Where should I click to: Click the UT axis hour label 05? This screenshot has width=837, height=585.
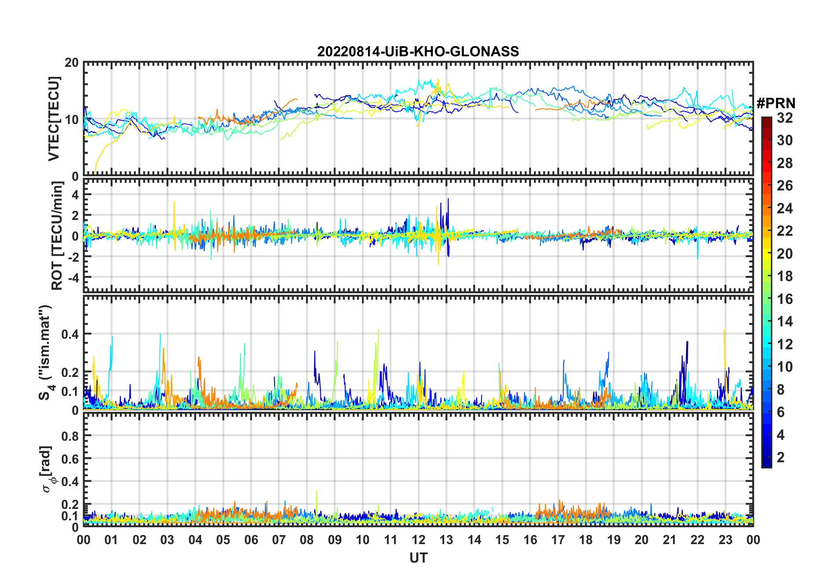(223, 540)
